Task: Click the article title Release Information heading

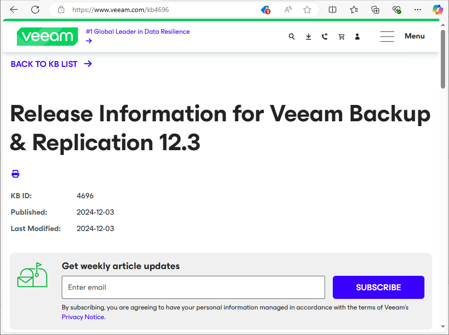Action: pos(220,128)
